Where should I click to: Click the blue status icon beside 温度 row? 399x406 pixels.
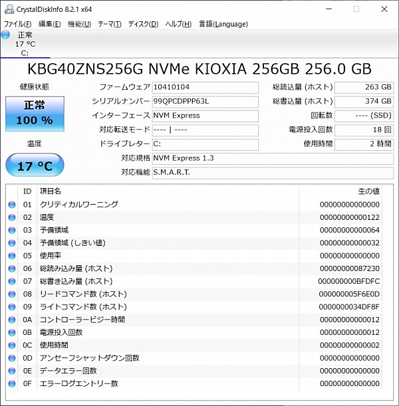coord(12,217)
